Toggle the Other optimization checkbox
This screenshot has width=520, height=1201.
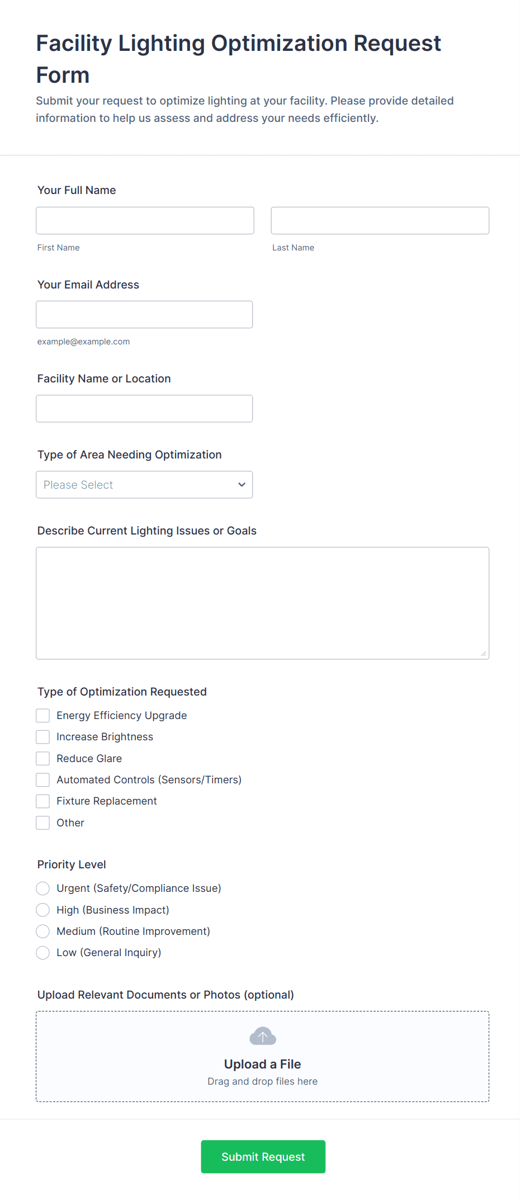tap(43, 823)
